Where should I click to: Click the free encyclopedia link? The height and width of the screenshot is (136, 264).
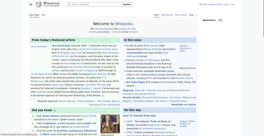click(x=104, y=29)
